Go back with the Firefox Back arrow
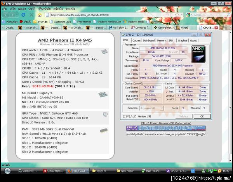This screenshot has height=182, width=233. pyautogui.click(x=6, y=15)
